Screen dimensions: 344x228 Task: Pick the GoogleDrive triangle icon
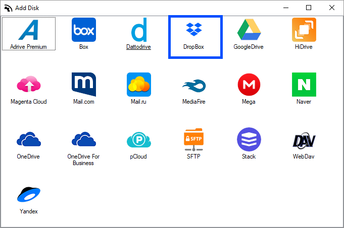click(x=249, y=30)
